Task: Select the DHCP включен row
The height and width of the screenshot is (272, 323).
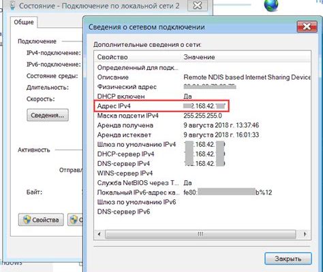Action: [202, 97]
